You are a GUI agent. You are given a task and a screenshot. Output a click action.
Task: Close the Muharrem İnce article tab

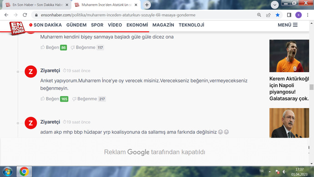[x=136, y=5]
